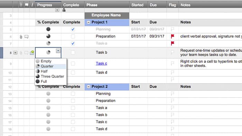Viewport: 242px width, 136px height.
Task: Click the attachment paperclip icon on row 6
Action: click(x=21, y=37)
